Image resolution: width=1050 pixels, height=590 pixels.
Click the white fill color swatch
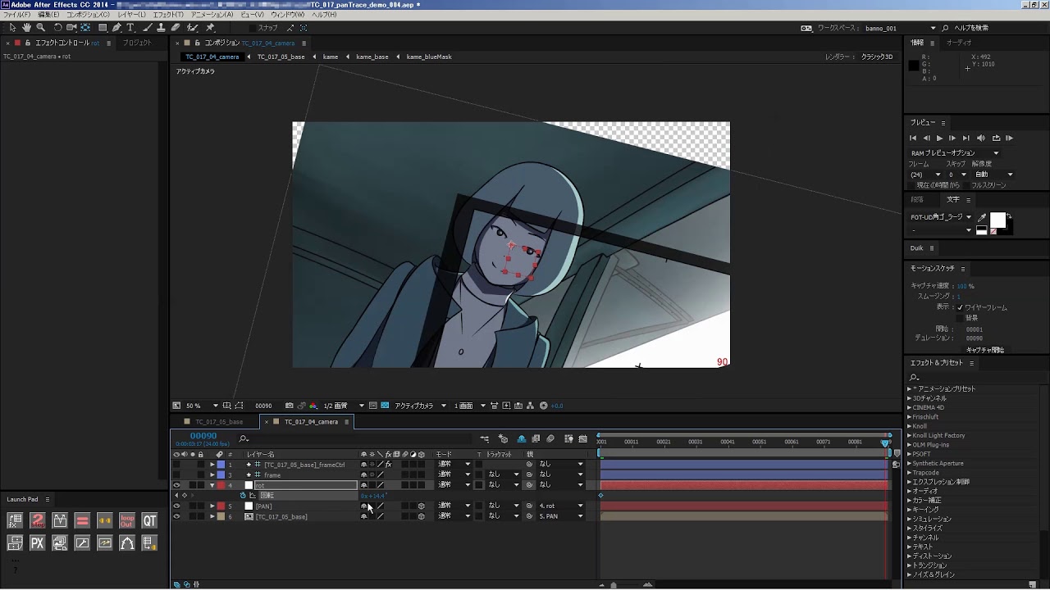coord(997,220)
